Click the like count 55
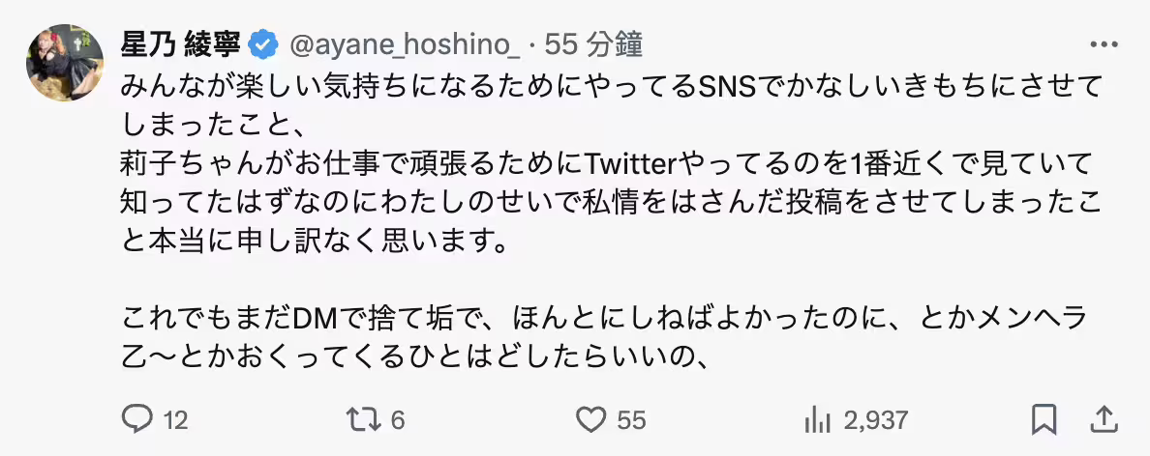The width and height of the screenshot is (1150, 456). (x=631, y=420)
